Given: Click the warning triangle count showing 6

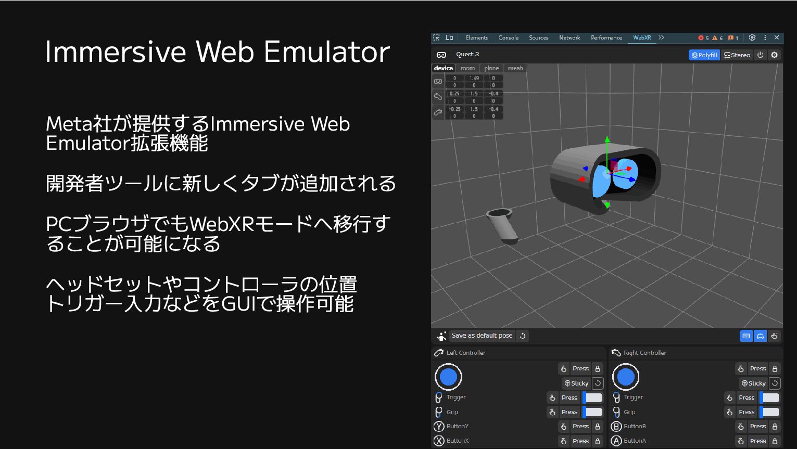Looking at the screenshot, I should tap(718, 38).
